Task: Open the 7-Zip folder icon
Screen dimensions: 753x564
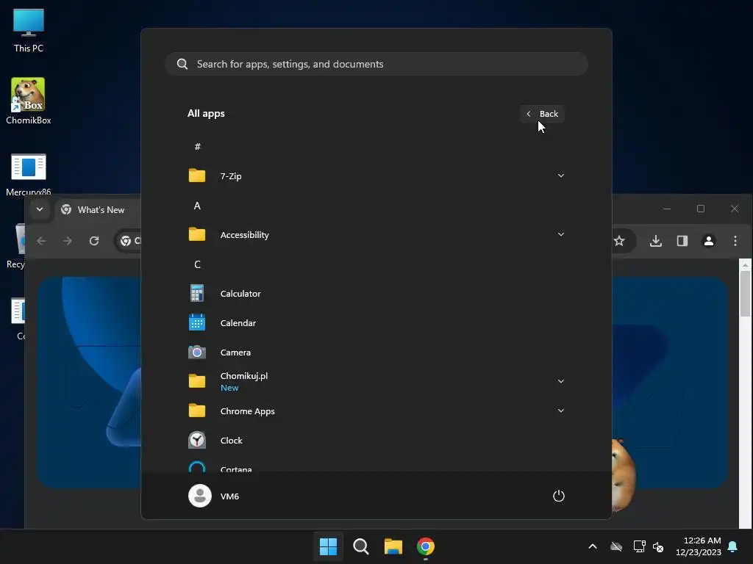Action: coord(197,176)
